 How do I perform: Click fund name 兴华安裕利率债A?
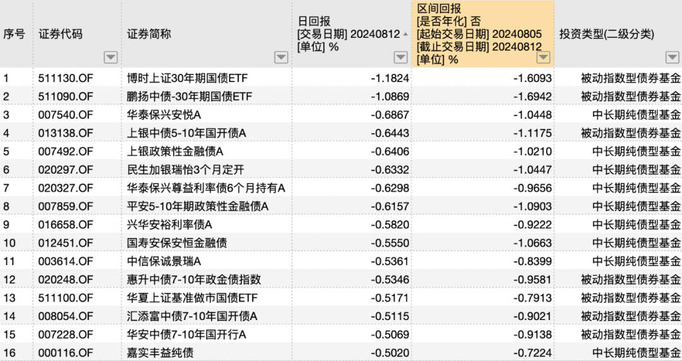click(169, 225)
